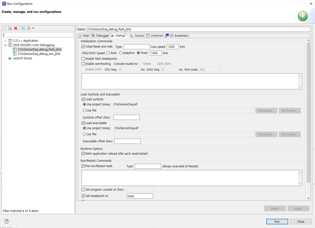Image resolution: width=315 pixels, height=228 pixels.
Task: Click the C/C++ Application type icon
Action: (10, 41)
